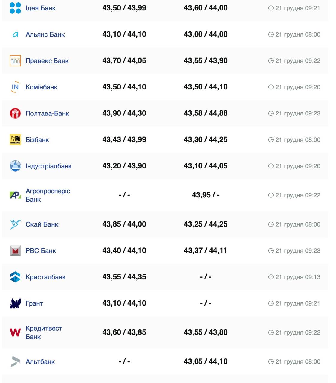Click the Альянс Банк logo icon
The height and width of the screenshot is (383, 336).
[x=15, y=34]
